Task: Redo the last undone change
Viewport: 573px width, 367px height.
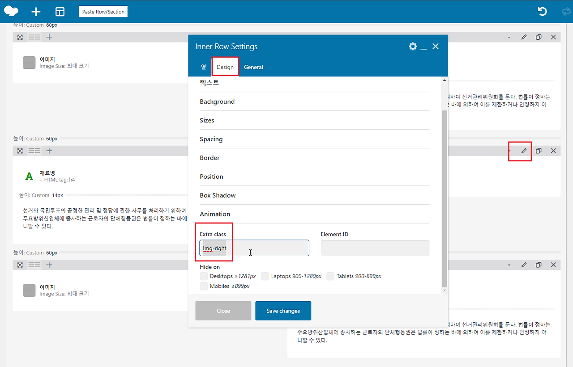Action: tap(566, 12)
